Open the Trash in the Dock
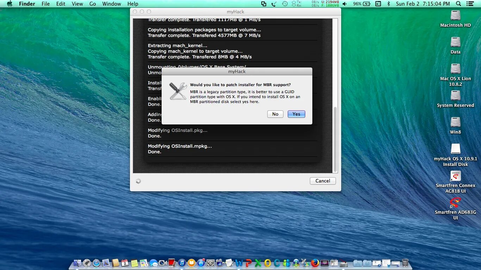481x270 pixels. click(405, 263)
